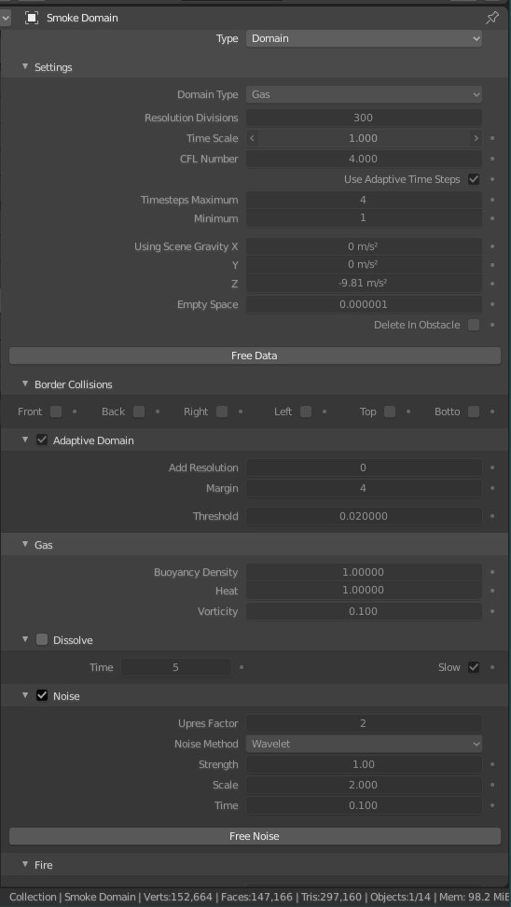
Task: Click animate dot beside Delete In Obstacle
Action: (x=492, y=325)
